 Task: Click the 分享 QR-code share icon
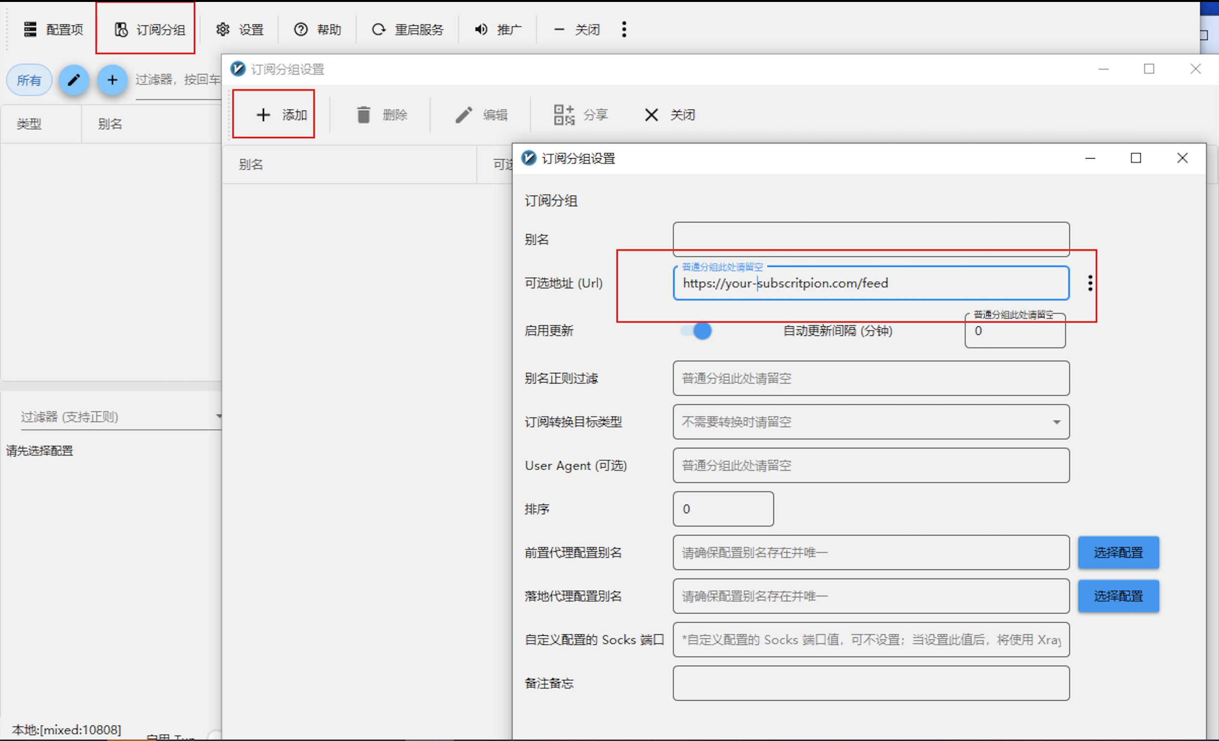tap(564, 114)
